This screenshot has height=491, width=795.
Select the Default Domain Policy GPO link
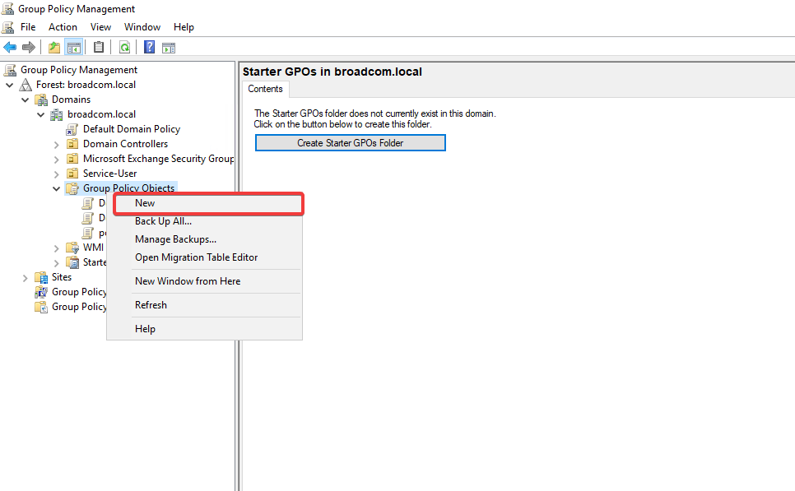(131, 129)
